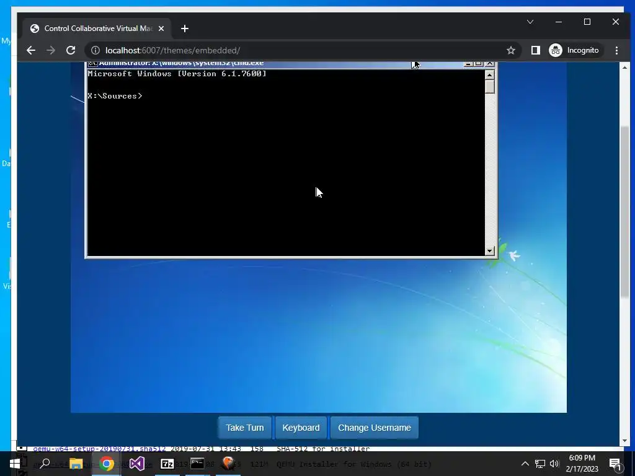The height and width of the screenshot is (476, 635).
Task: Click the page scroll down arrow
Action: click(x=624, y=441)
